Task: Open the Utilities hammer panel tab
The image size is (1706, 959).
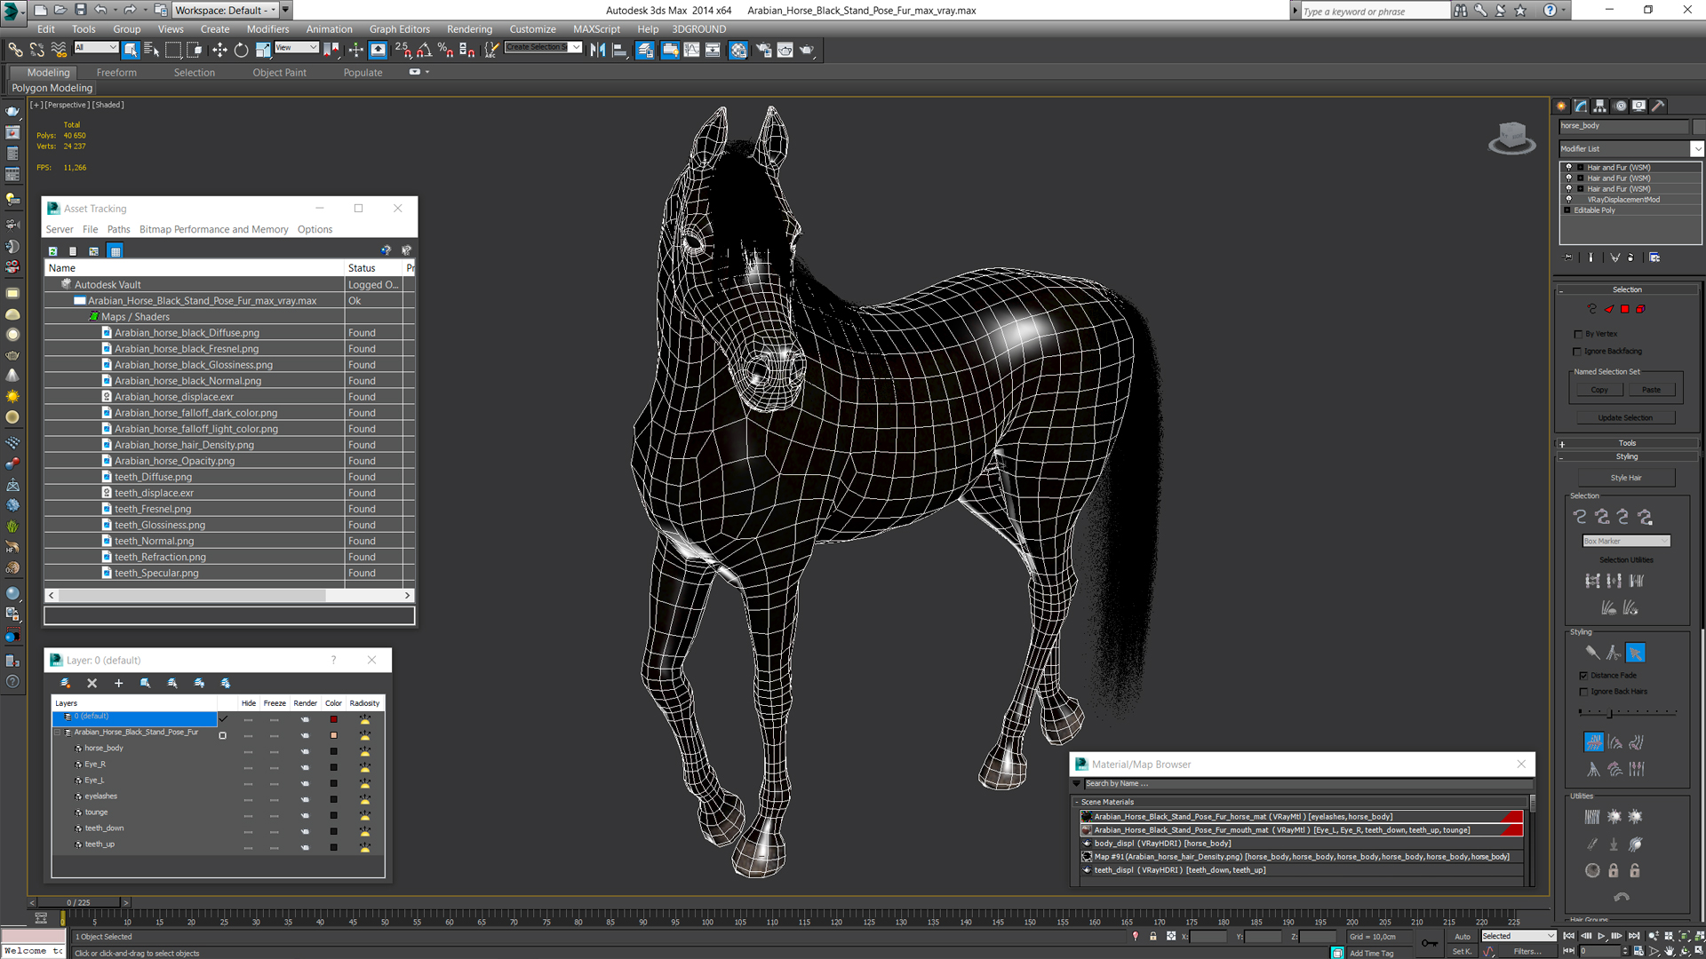Action: [1658, 106]
